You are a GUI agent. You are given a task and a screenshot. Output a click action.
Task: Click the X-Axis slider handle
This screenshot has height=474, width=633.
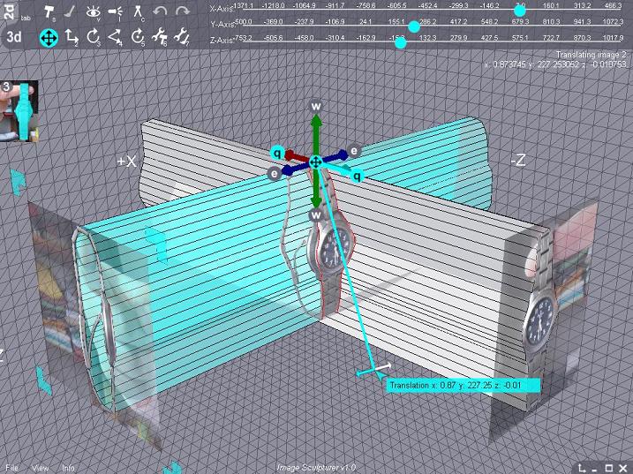(520, 8)
